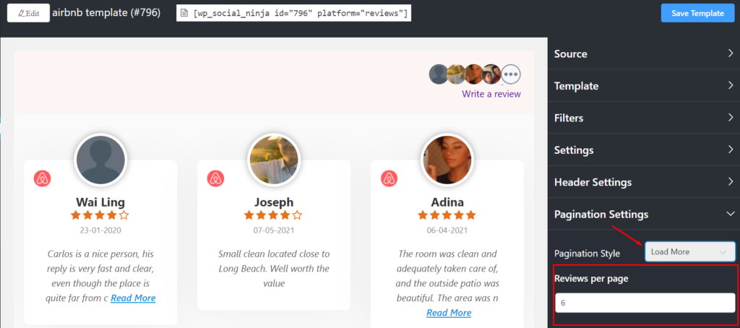Image resolution: width=740 pixels, height=328 pixels.
Task: Open the Pagination Style dropdown
Action: point(690,251)
